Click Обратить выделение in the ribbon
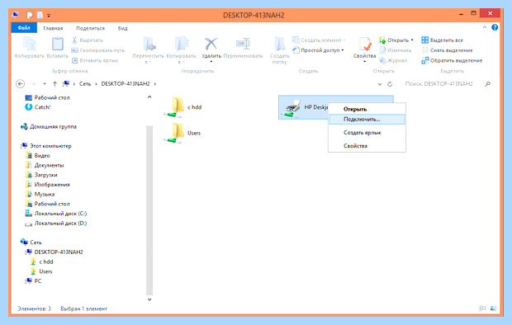The image size is (512, 325). 452,60
